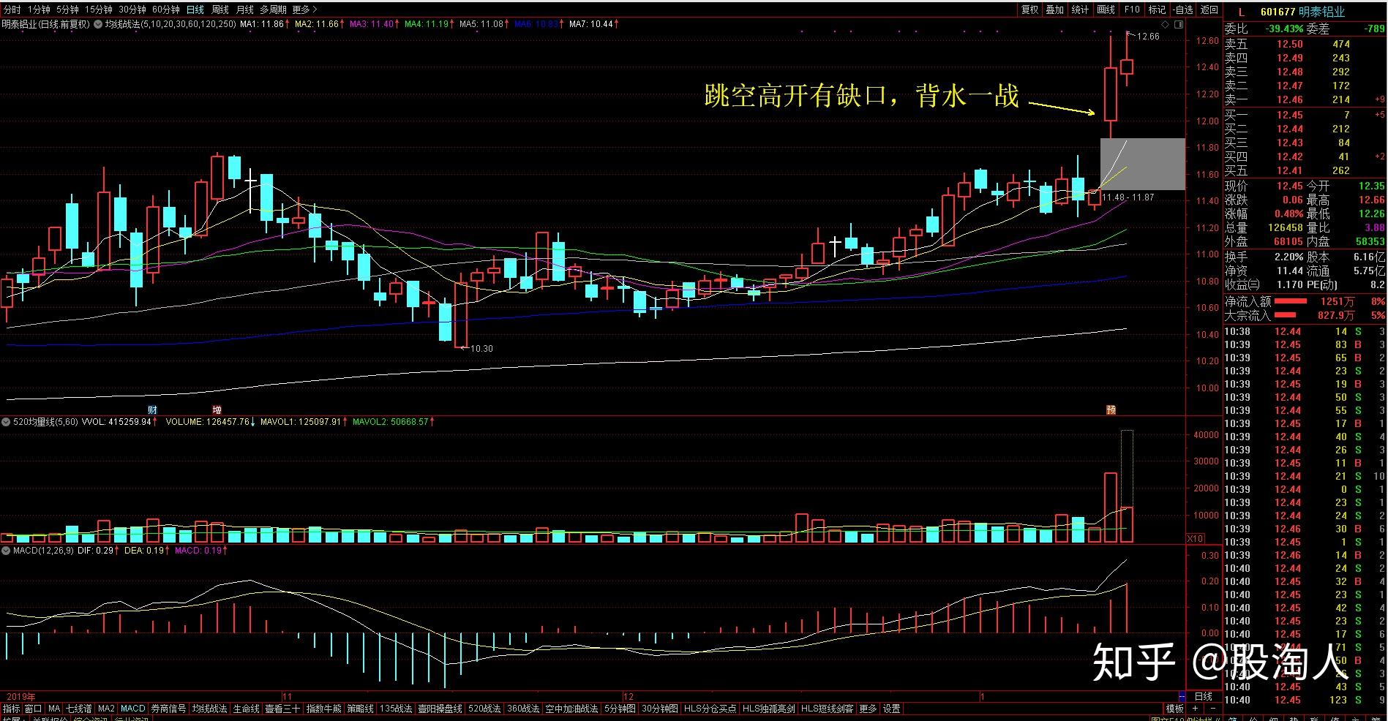Open F10 company info

(1132, 10)
